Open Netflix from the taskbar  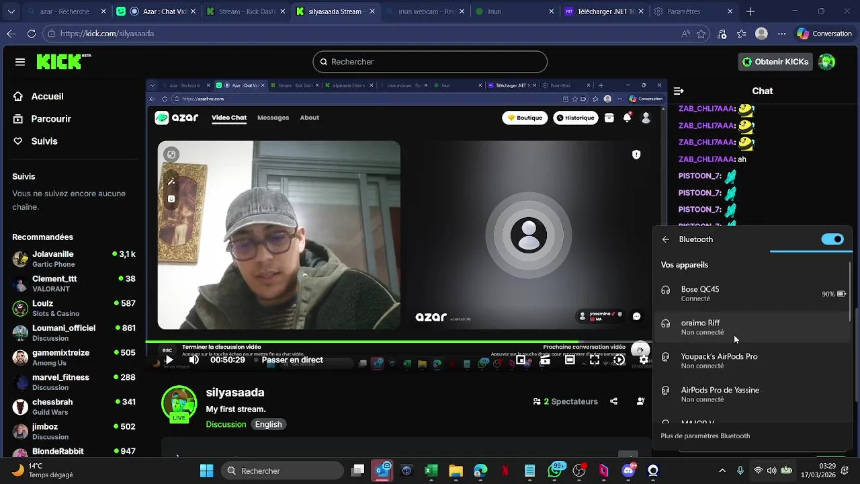pos(505,471)
